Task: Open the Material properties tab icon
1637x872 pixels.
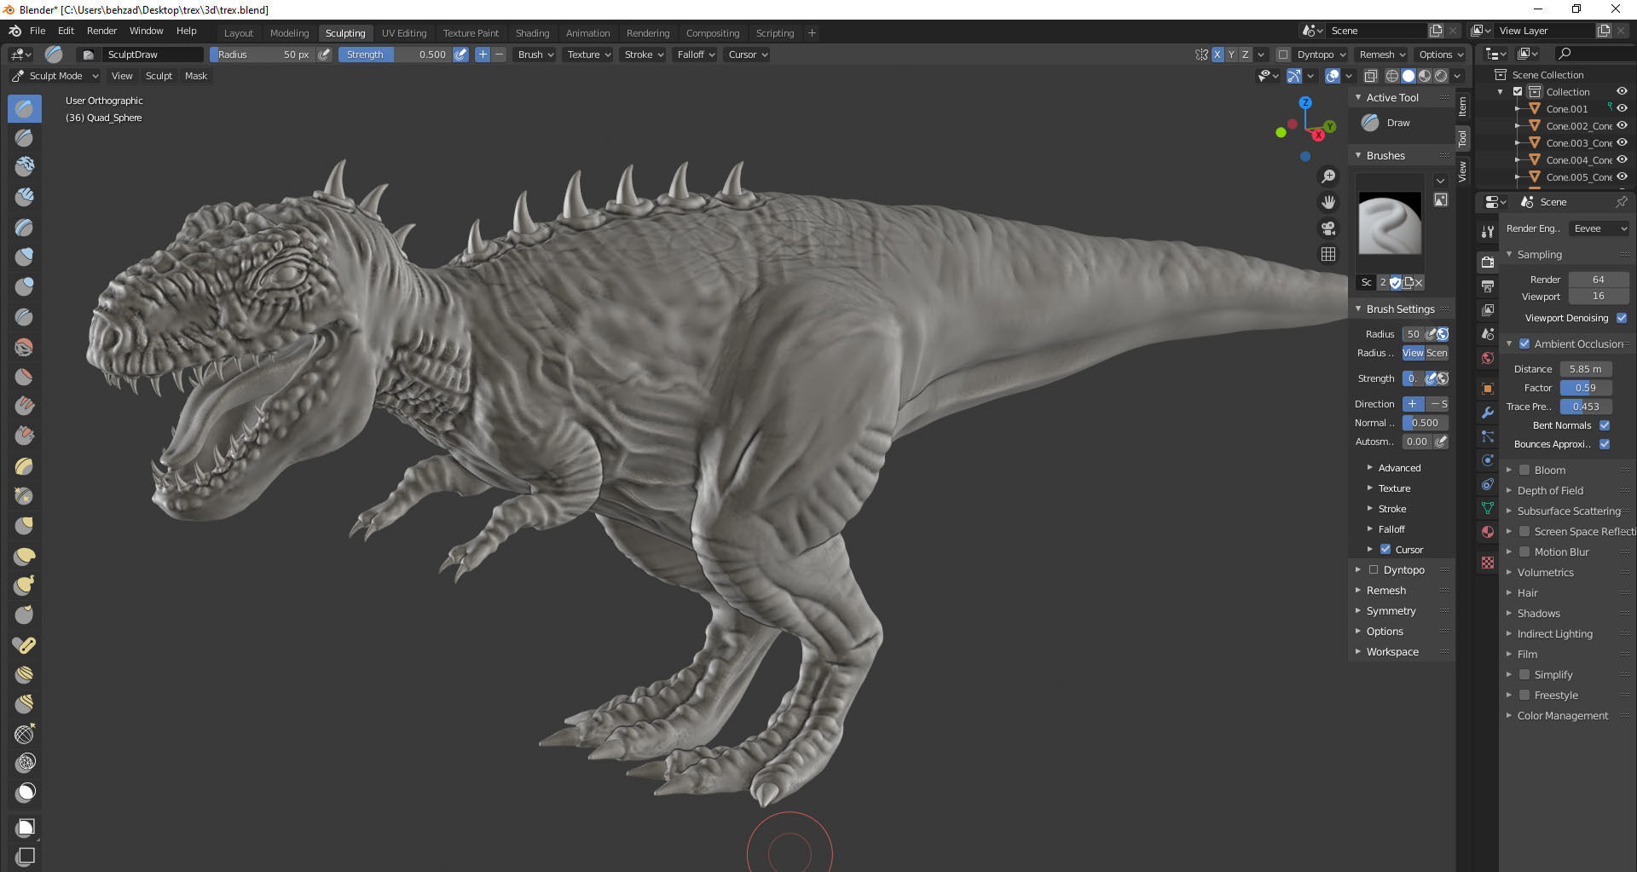Action: click(x=1488, y=532)
